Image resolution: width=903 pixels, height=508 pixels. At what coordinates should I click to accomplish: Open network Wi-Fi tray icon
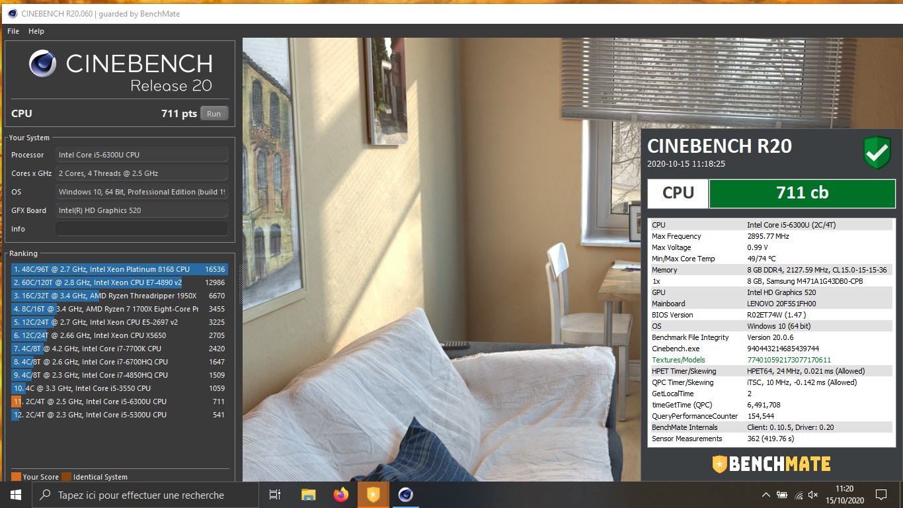point(799,495)
